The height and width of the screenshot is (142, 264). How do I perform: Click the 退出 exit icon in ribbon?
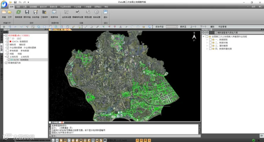105,12
